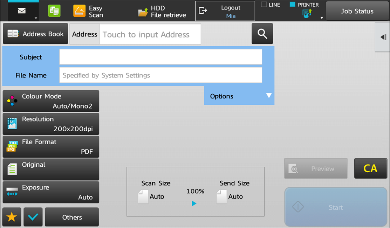Viewport: 390px width, 228px height.
Task: Open the e-mail mode envelope icon
Action: (22, 11)
